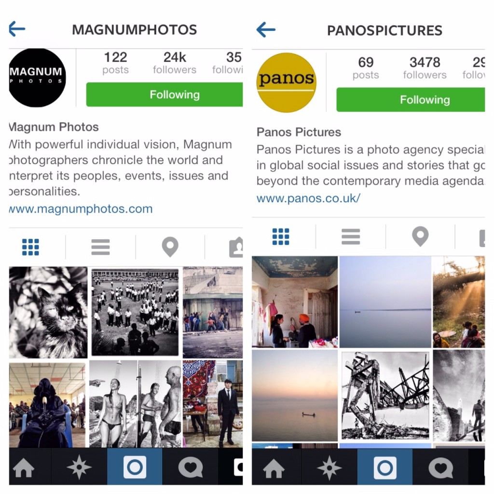Open the black and white cat photo
Viewport: 494px width, 494px height.
pyautogui.click(x=48, y=313)
